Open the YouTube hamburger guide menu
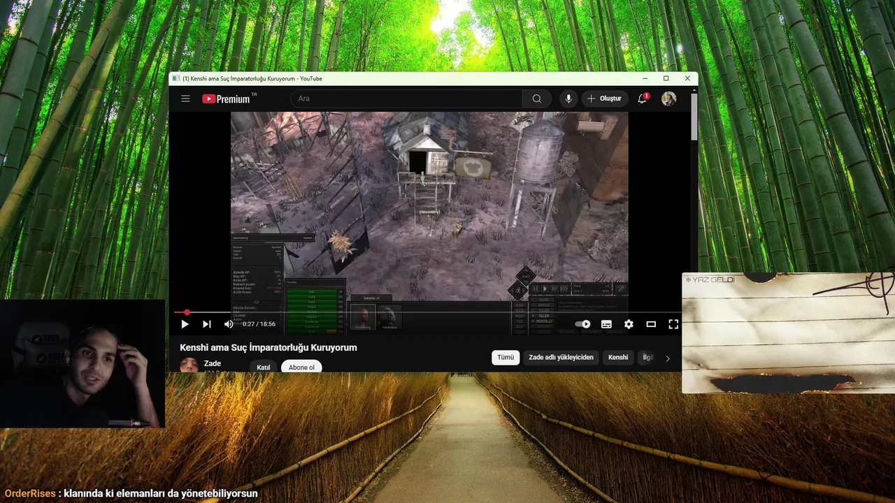The width and height of the screenshot is (895, 503). (x=185, y=99)
